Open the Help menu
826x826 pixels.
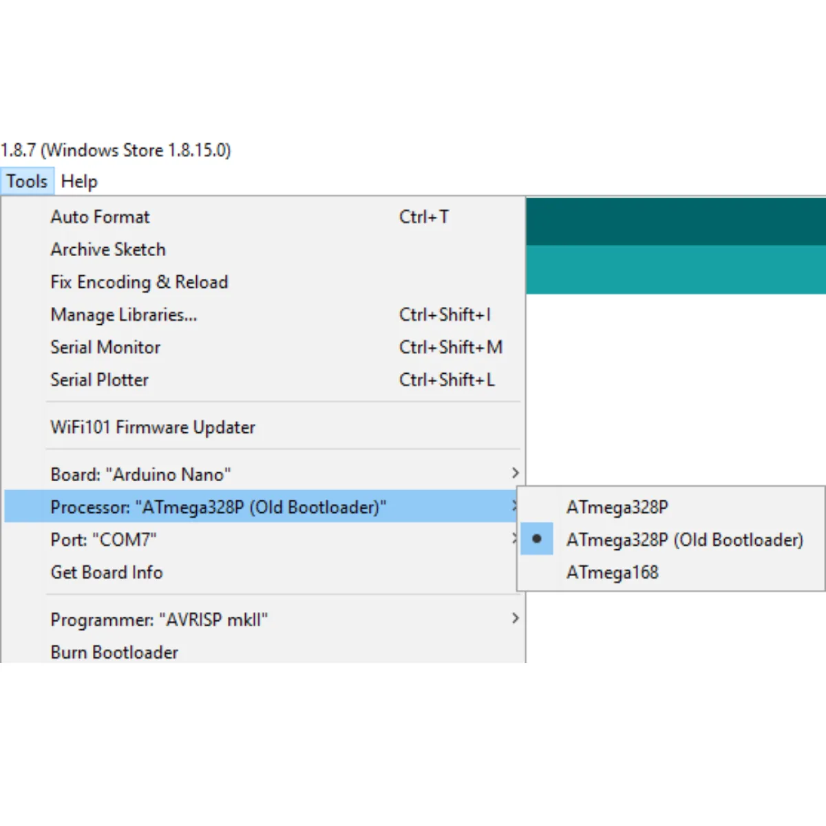pyautogui.click(x=79, y=182)
